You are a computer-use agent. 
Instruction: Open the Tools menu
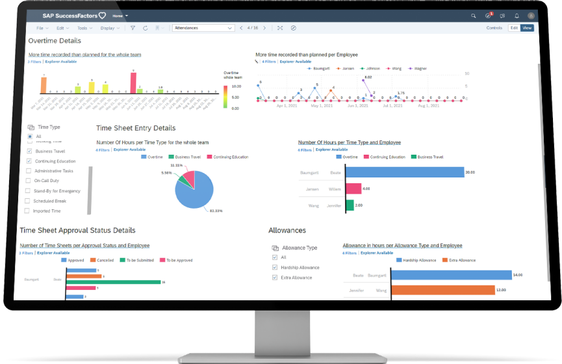click(84, 28)
